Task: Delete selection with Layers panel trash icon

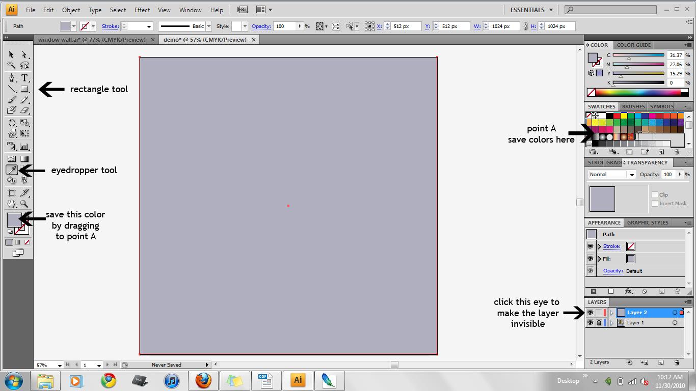Action: [x=677, y=362]
